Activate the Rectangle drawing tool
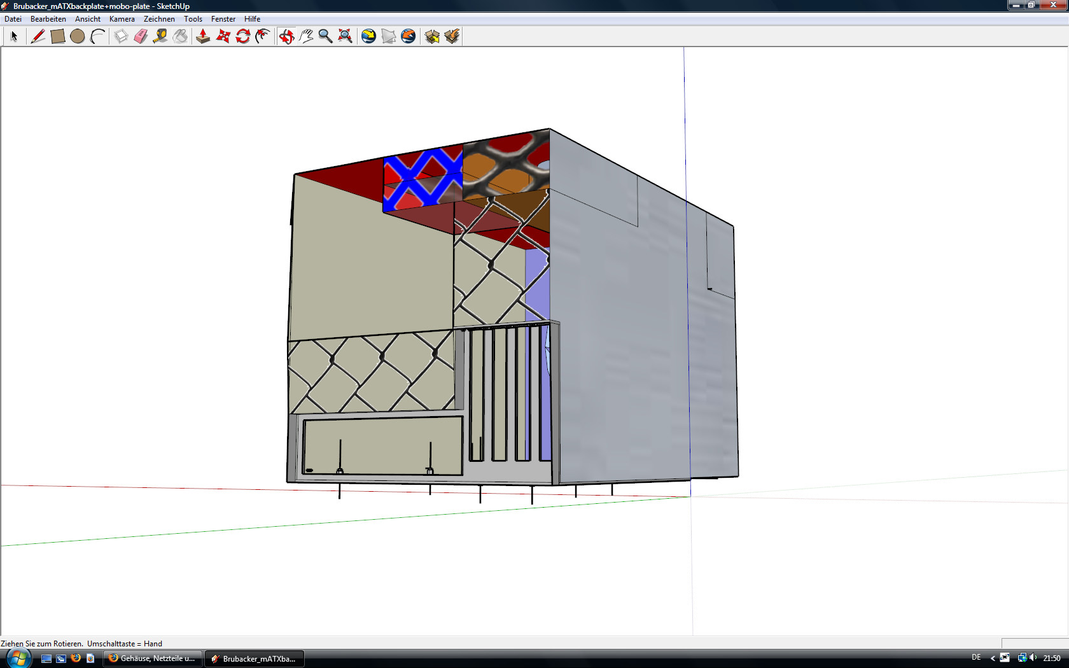This screenshot has width=1069, height=668. point(58,36)
